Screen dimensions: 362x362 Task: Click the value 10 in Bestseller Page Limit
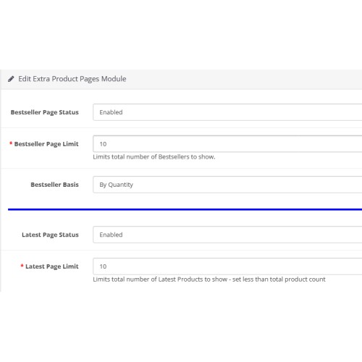[103, 144]
